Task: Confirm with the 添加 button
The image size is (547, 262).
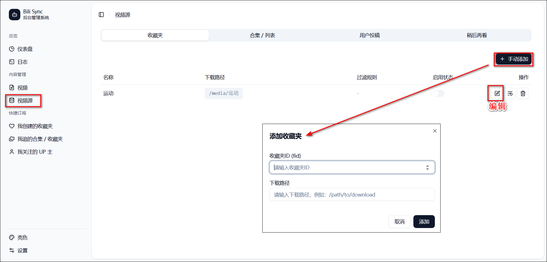Action: [x=424, y=222]
